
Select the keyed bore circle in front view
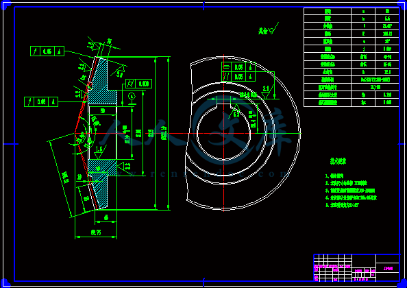tap(224, 133)
